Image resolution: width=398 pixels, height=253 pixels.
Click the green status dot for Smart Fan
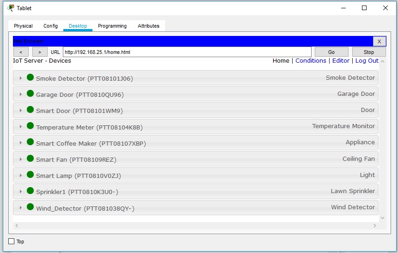pyautogui.click(x=30, y=159)
